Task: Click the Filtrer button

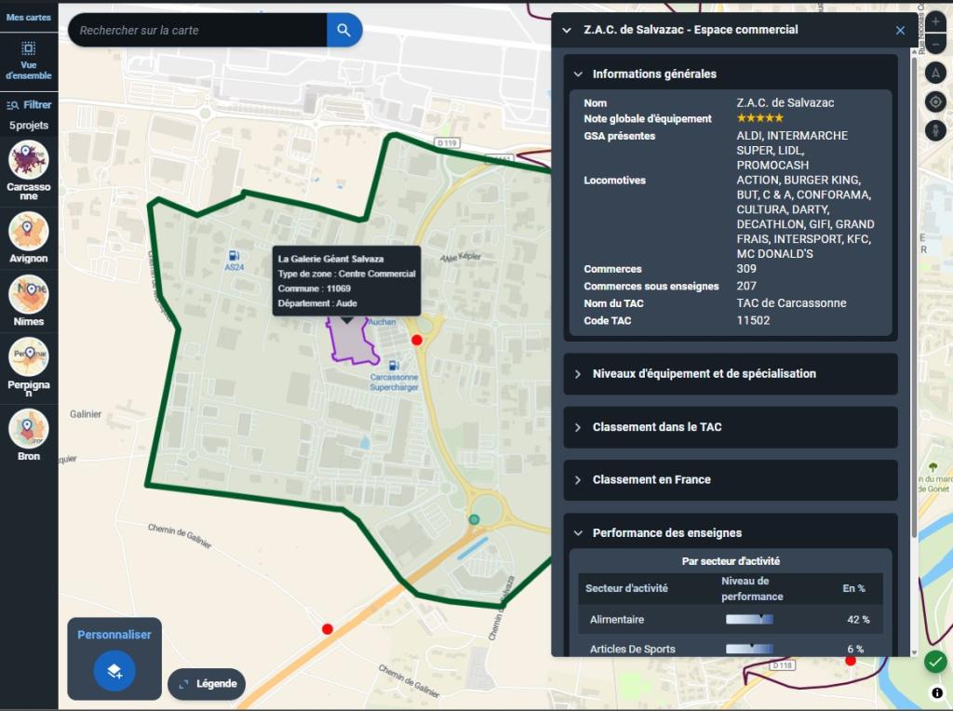Action: coord(29,105)
